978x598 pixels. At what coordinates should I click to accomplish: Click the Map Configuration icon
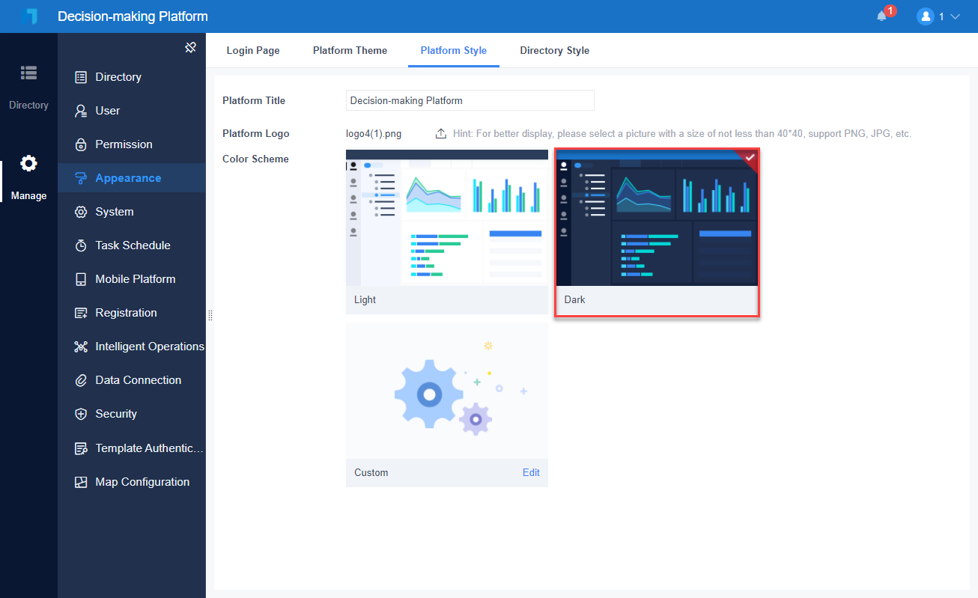pyautogui.click(x=81, y=482)
